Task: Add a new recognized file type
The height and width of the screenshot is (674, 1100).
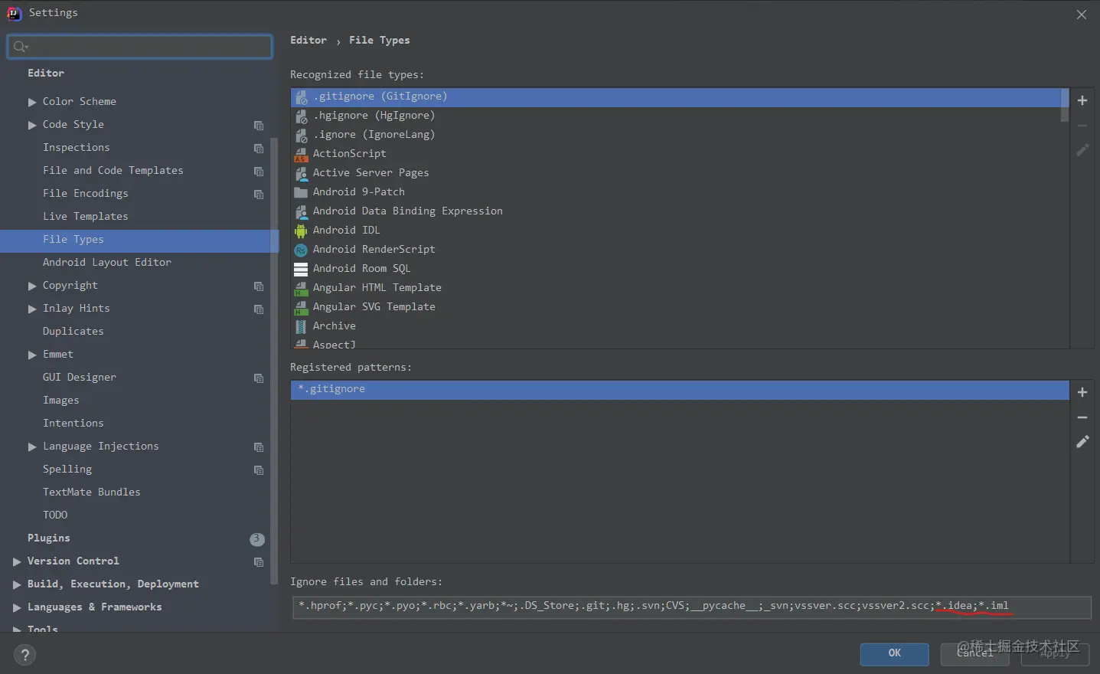Action: [1082, 100]
